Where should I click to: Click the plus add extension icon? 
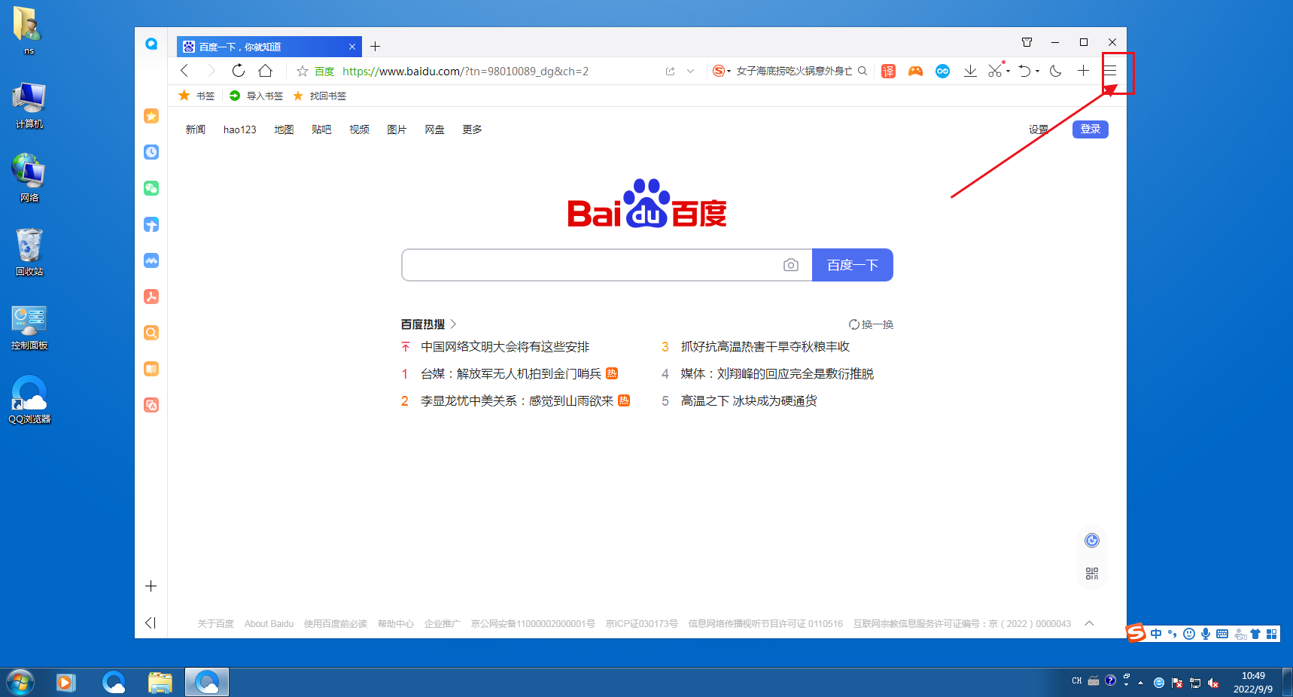(x=1083, y=71)
